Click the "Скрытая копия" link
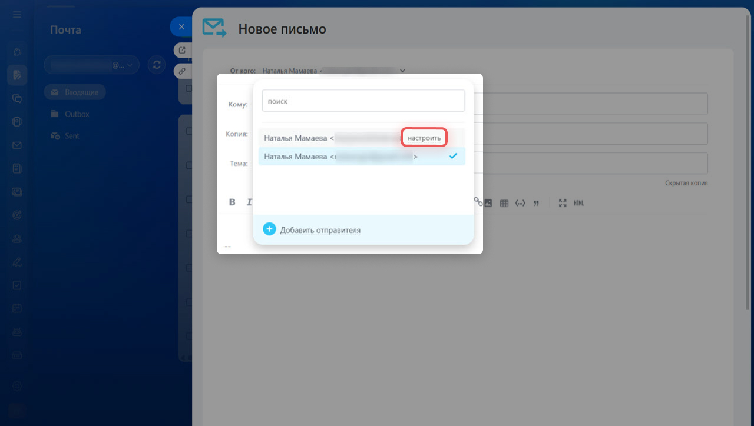Screen dimensions: 754x426 [686, 183]
